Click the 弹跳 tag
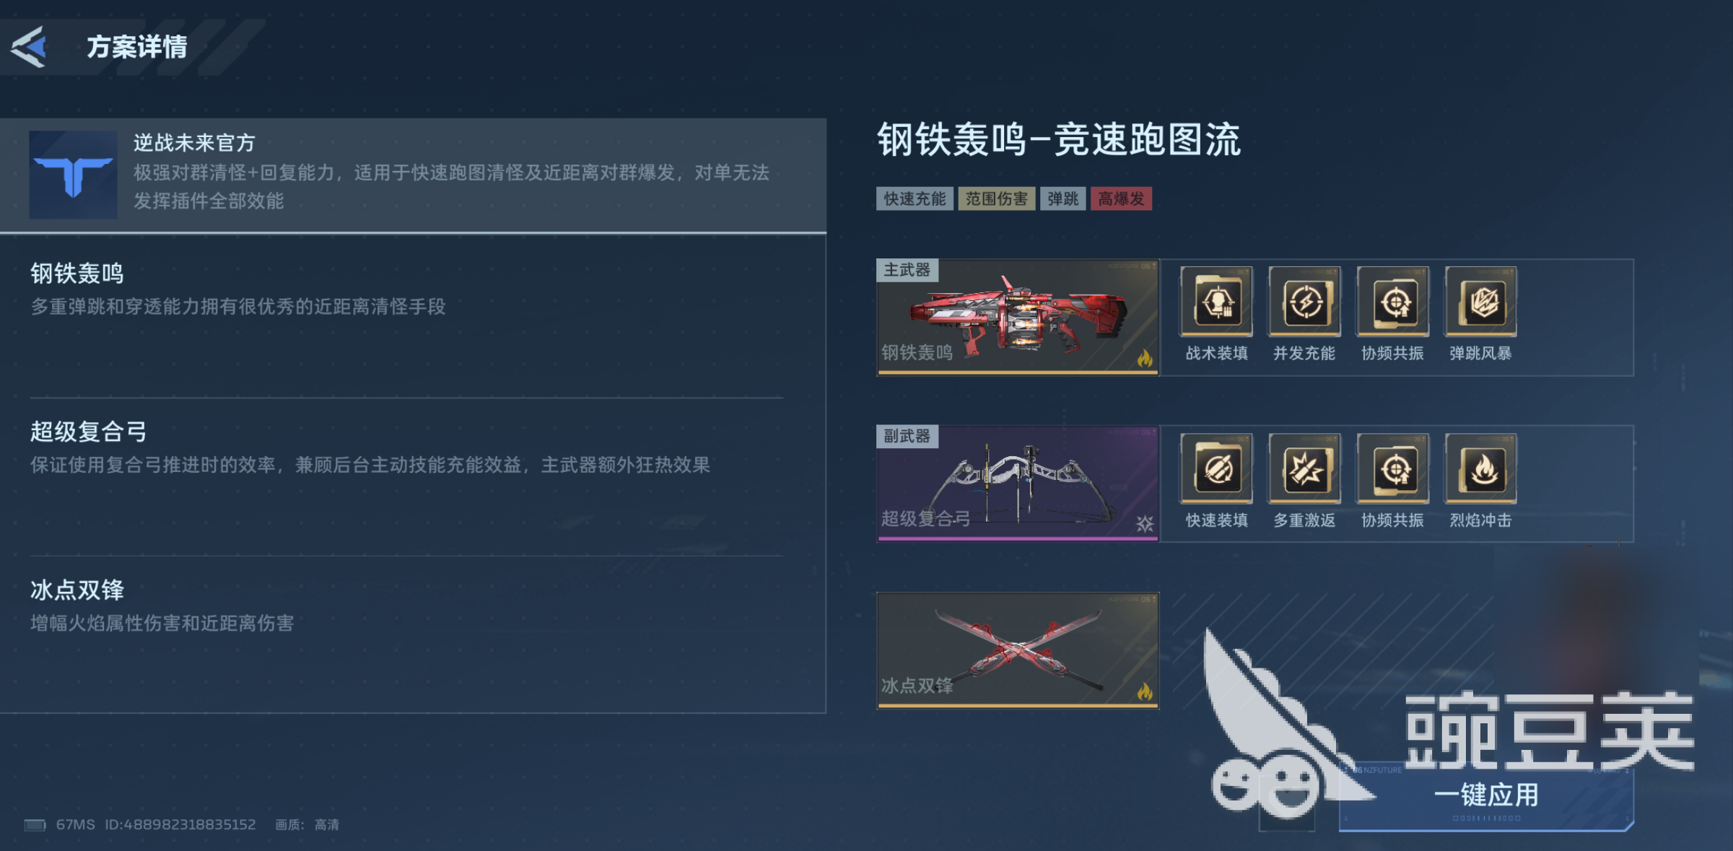This screenshot has height=851, width=1733. tap(1062, 198)
